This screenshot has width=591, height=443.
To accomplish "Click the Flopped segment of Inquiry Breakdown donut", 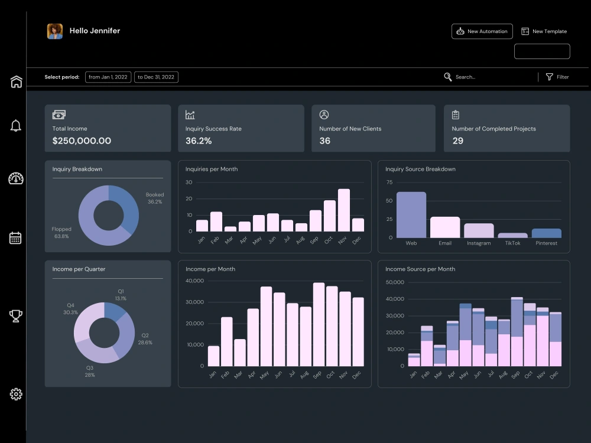I will pos(89,226).
